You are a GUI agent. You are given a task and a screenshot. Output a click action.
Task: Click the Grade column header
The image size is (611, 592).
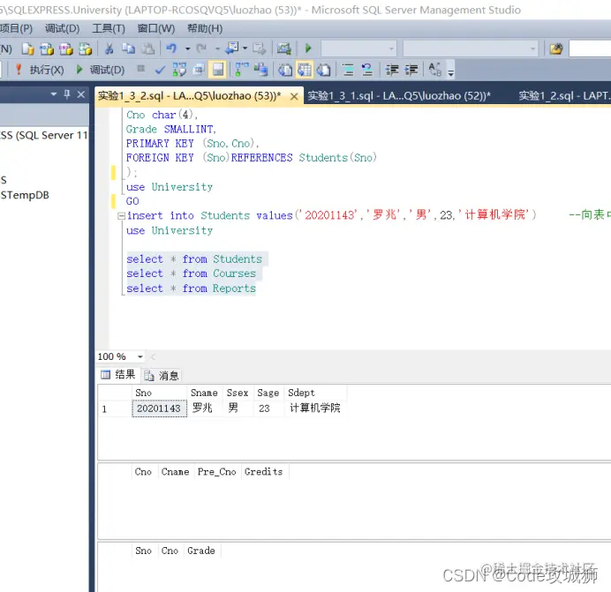[201, 551]
